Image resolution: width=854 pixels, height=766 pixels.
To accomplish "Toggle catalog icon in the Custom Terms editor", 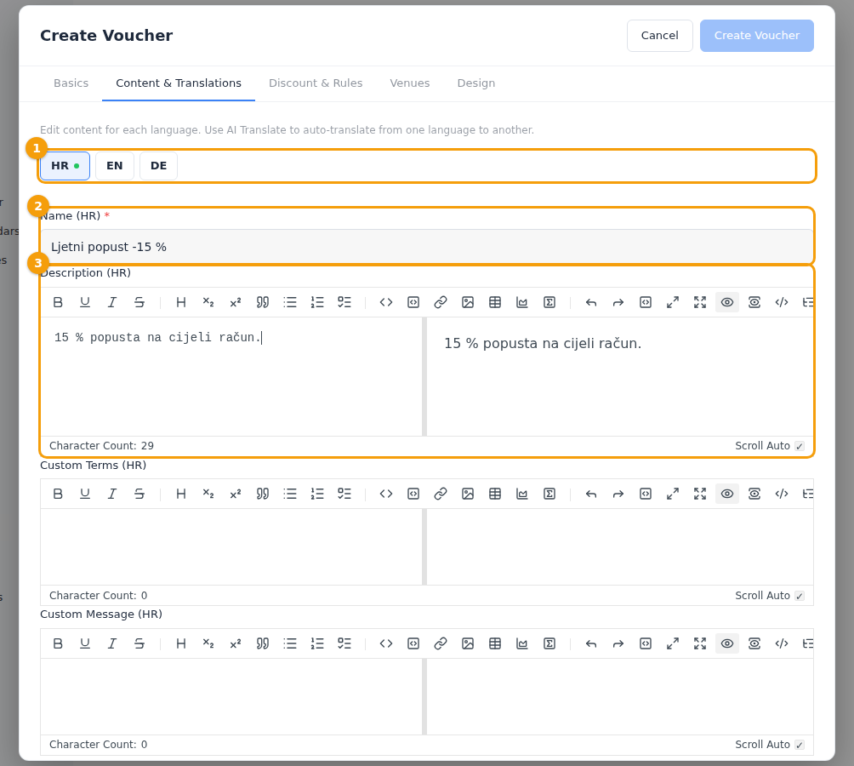I will (808, 494).
